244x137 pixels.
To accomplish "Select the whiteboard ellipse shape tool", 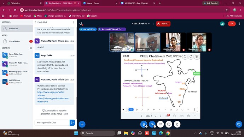I will (x=182, y=109).
